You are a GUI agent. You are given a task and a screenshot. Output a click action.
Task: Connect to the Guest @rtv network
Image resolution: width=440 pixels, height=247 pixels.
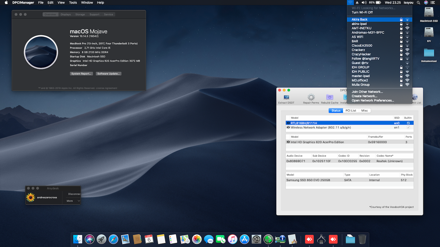379,63
